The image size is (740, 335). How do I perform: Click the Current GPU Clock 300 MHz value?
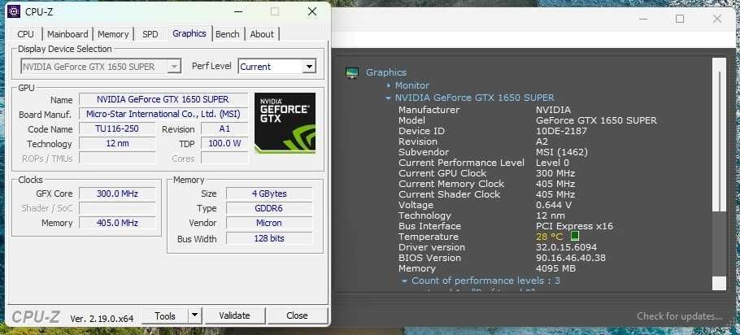pos(555,173)
